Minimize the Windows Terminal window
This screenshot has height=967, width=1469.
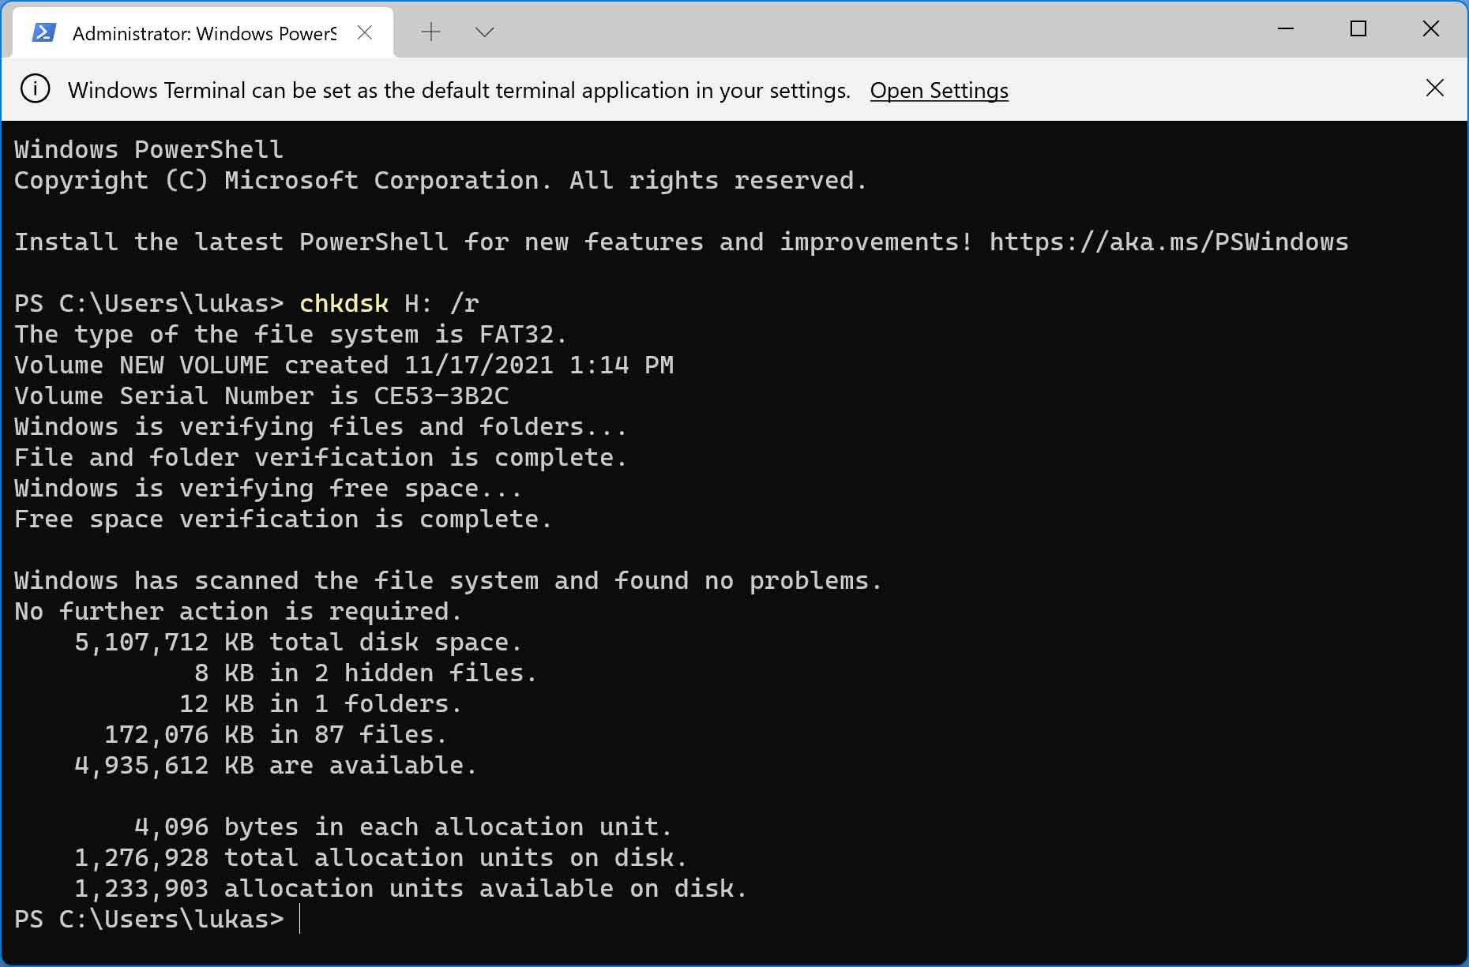pyautogui.click(x=1286, y=29)
